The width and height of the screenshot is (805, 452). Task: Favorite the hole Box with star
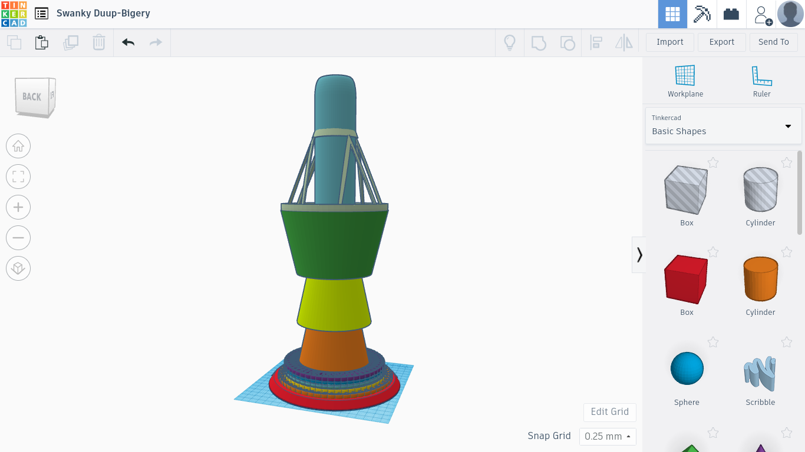713,162
